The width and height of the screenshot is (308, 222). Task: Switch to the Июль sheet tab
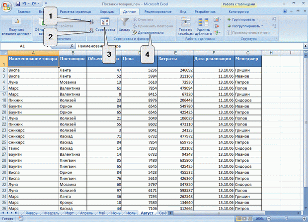(131, 213)
